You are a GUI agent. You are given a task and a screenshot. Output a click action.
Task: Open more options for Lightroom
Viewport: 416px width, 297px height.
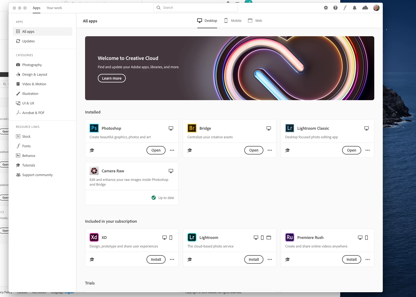pyautogui.click(x=270, y=259)
